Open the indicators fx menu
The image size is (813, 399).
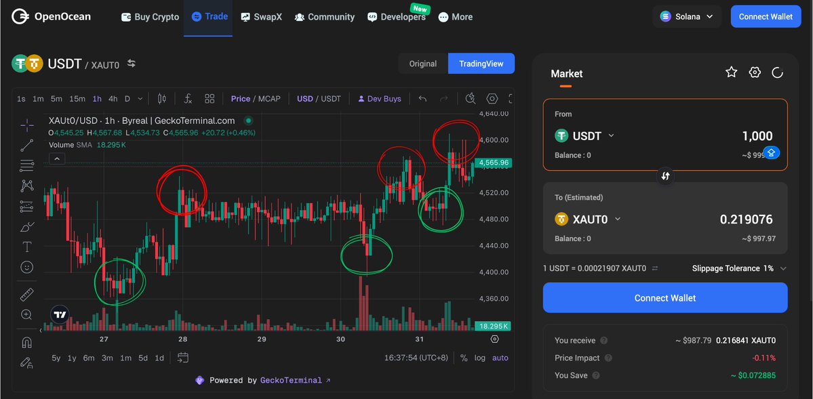(x=189, y=98)
